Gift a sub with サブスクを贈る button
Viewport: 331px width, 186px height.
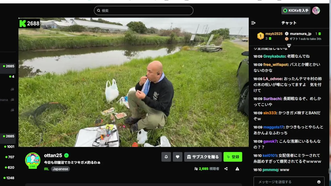pyautogui.click(x=203, y=157)
